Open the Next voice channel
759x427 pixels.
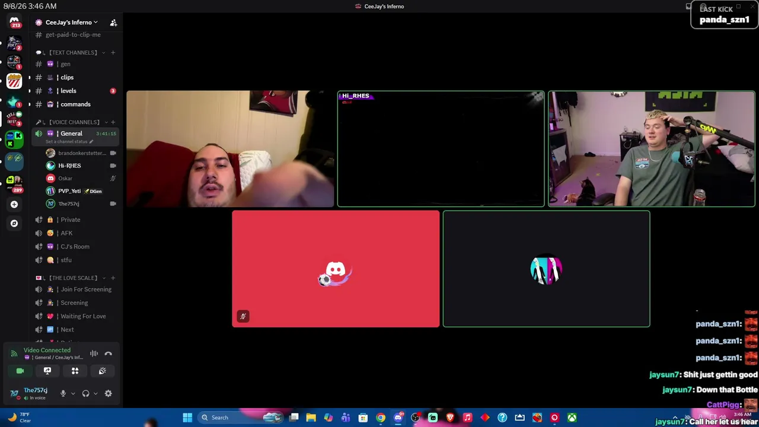[76, 330]
